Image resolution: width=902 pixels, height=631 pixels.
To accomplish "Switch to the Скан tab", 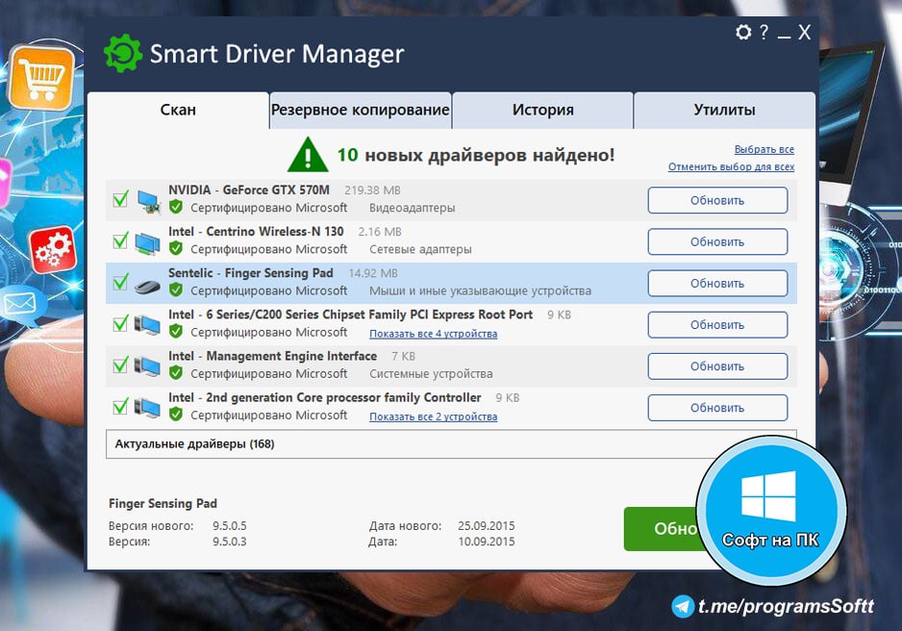I will [x=178, y=110].
